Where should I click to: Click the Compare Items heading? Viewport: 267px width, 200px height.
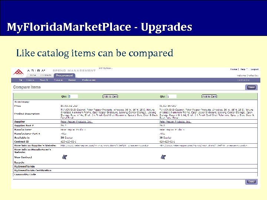pyautogui.click(x=27, y=87)
